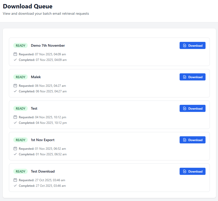218x201 pixels.
Task: Select the Malek entry title
Action: tap(36, 77)
